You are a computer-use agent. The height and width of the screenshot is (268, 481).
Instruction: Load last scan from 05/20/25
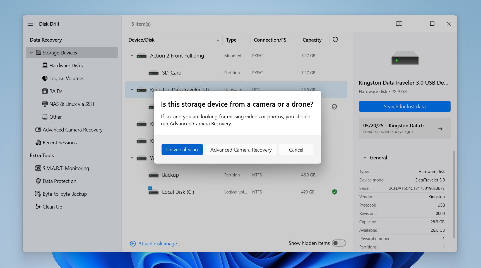coord(405,128)
